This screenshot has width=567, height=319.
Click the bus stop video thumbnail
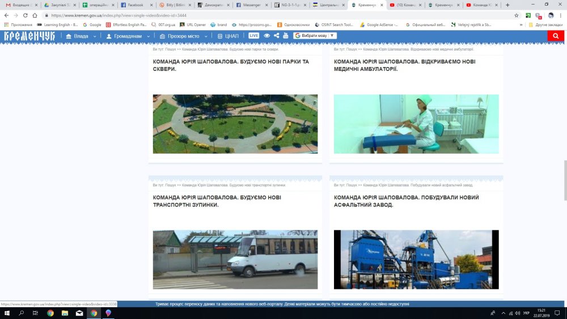pyautogui.click(x=235, y=259)
